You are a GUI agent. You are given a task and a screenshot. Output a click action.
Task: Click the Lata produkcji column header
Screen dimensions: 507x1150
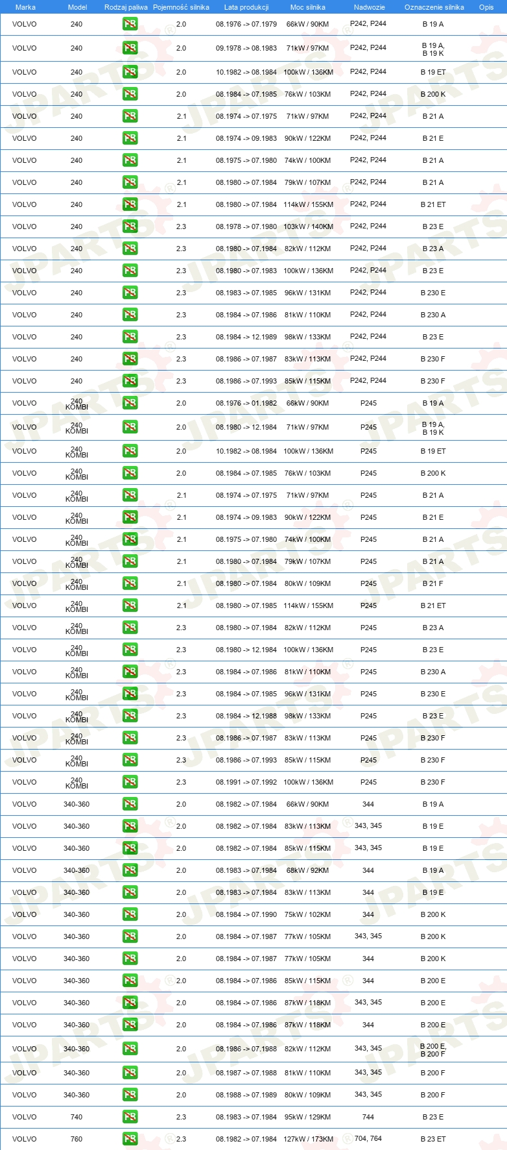tap(246, 7)
